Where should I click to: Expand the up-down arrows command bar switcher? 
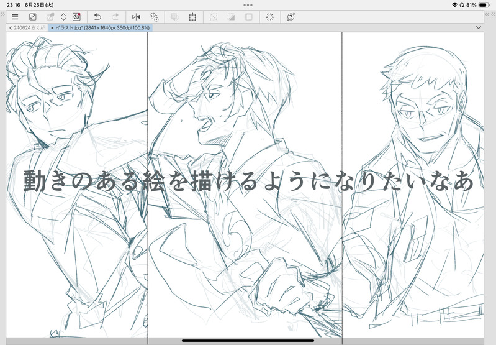(x=63, y=17)
